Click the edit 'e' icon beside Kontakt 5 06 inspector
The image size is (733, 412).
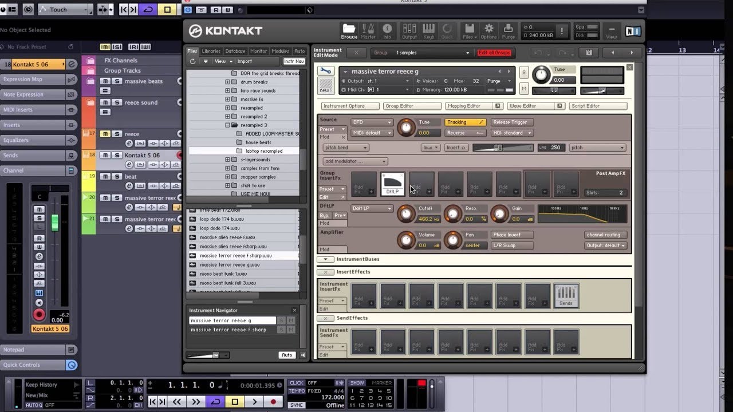click(72, 64)
